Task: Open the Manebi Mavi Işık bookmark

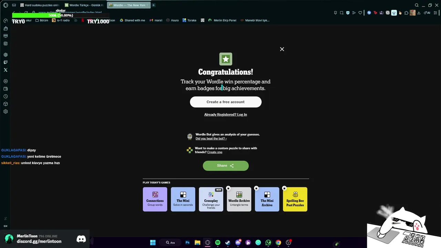Action: [x=255, y=20]
